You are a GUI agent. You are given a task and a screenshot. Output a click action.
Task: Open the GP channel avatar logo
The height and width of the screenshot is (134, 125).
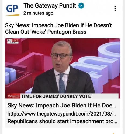coord(12,10)
